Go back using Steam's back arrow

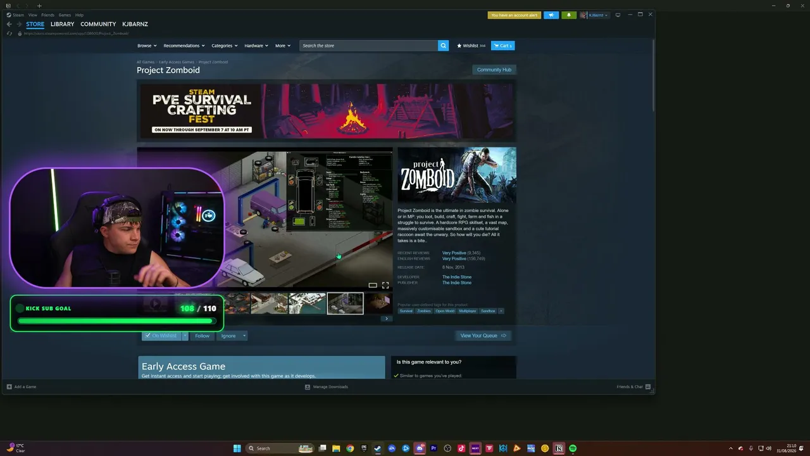pyautogui.click(x=9, y=24)
